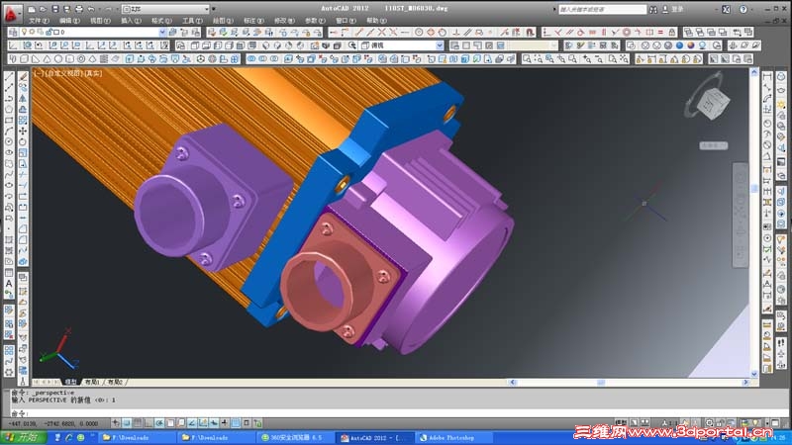Viewport: 792px width, 445px height.
Task: Click the Layer Properties Manager icon
Action: click(x=13, y=33)
